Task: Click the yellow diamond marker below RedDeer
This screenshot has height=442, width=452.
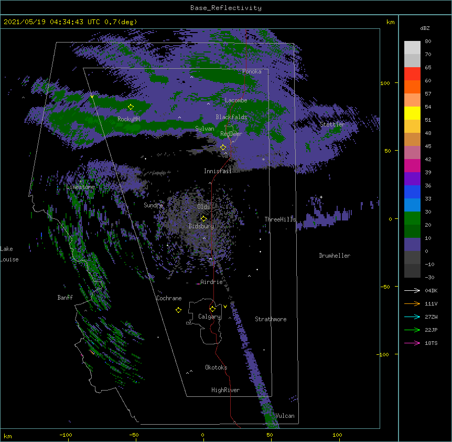Action: (223, 148)
